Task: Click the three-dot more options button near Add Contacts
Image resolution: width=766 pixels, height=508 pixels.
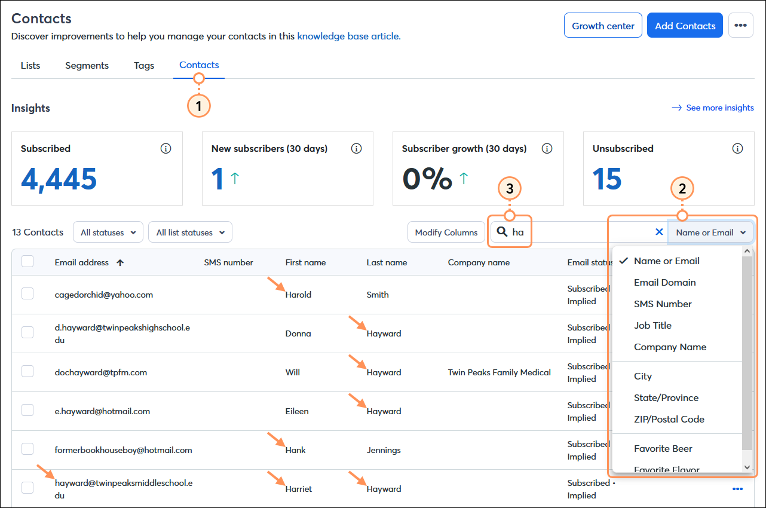Action: click(x=740, y=26)
